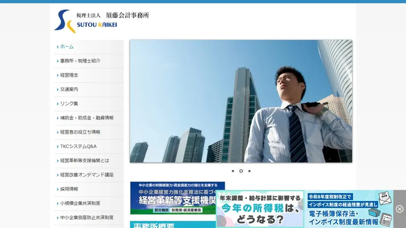
Task: Visit 経営革新等支援機関とは page
Action: coord(89,160)
